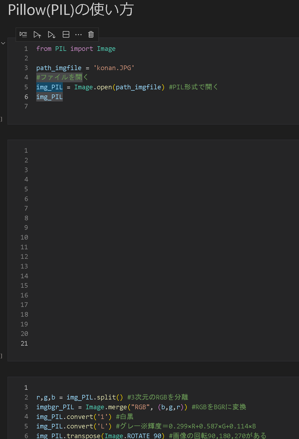
Task: Click the #白黒 comment
Action: point(125,417)
